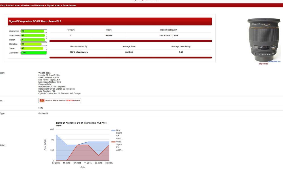This screenshot has height=174, width=283.
Task: Click the blue New series legend swatch
Action: (x=113, y=130)
